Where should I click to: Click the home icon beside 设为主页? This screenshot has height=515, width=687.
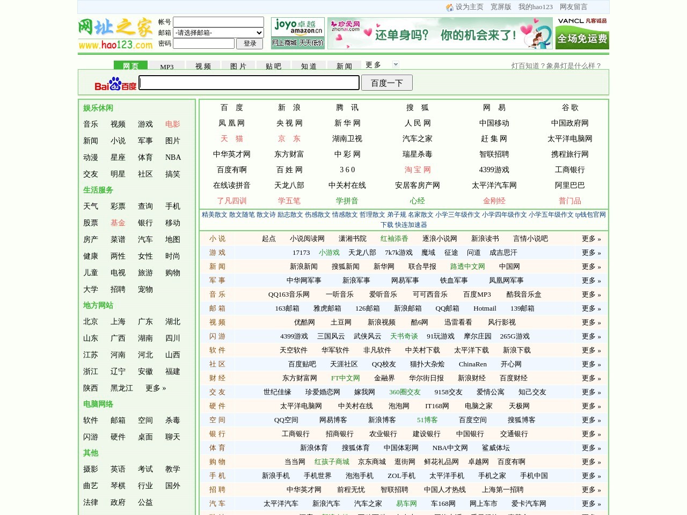[x=450, y=8]
